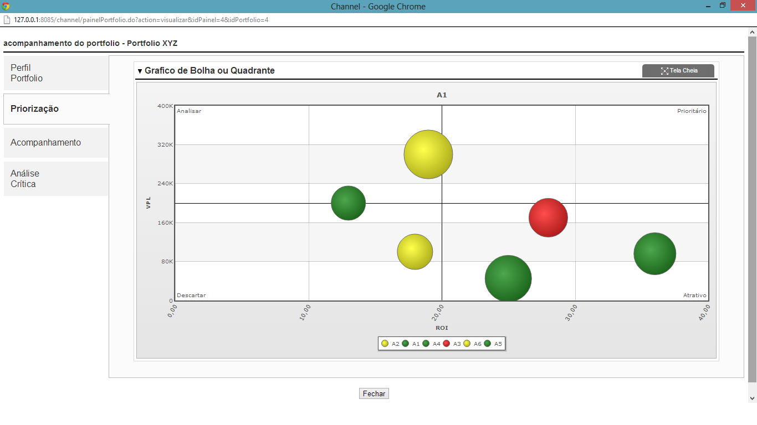Click the Chrome page icon in address bar

coord(7,19)
